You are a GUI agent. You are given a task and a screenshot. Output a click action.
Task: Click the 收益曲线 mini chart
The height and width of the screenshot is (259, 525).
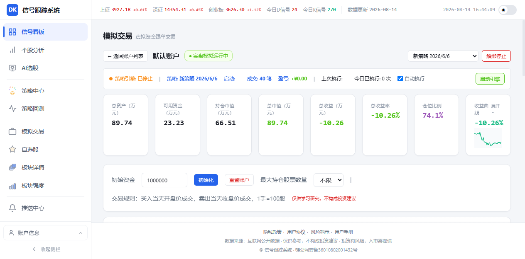(488, 138)
